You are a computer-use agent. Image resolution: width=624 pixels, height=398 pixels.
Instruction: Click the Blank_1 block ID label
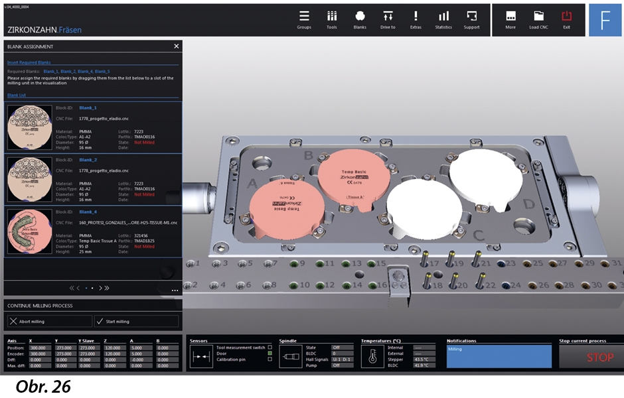(88, 107)
